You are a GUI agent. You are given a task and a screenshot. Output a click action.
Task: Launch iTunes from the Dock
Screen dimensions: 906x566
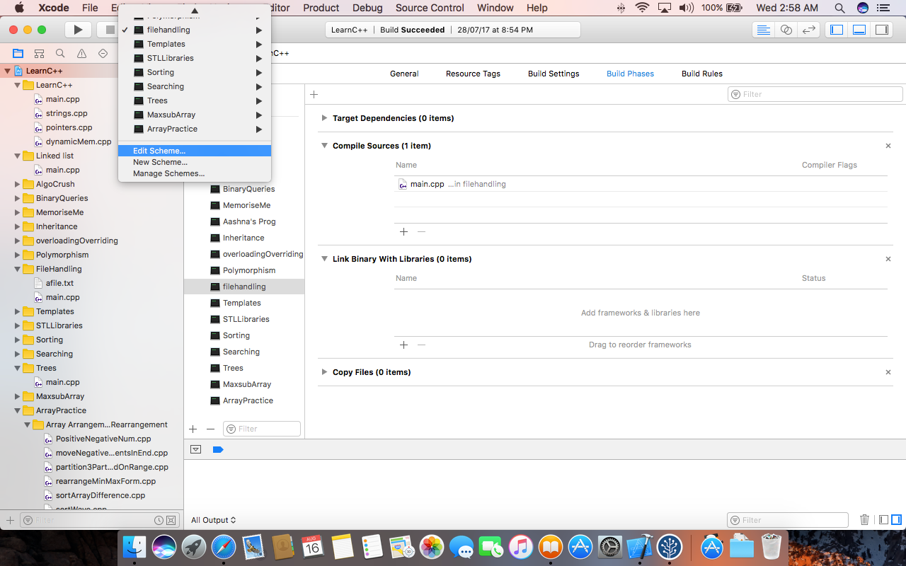click(x=521, y=547)
